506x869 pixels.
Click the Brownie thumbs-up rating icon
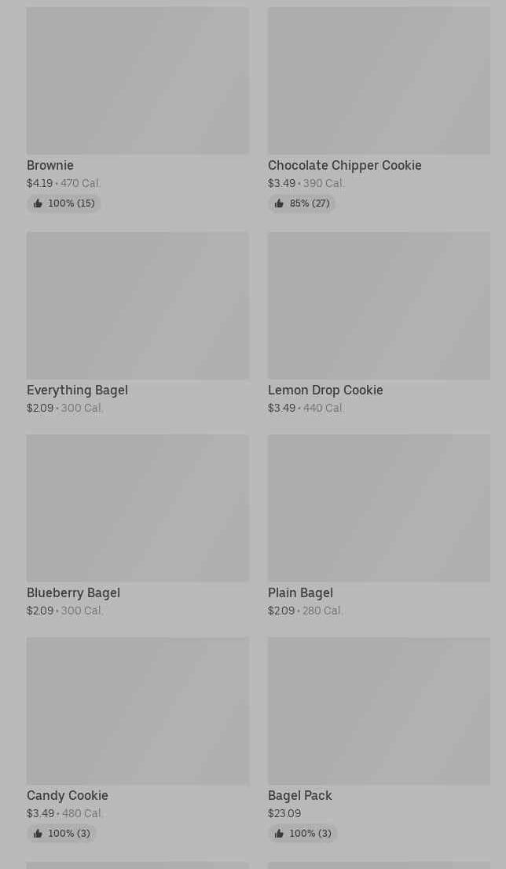point(38,203)
